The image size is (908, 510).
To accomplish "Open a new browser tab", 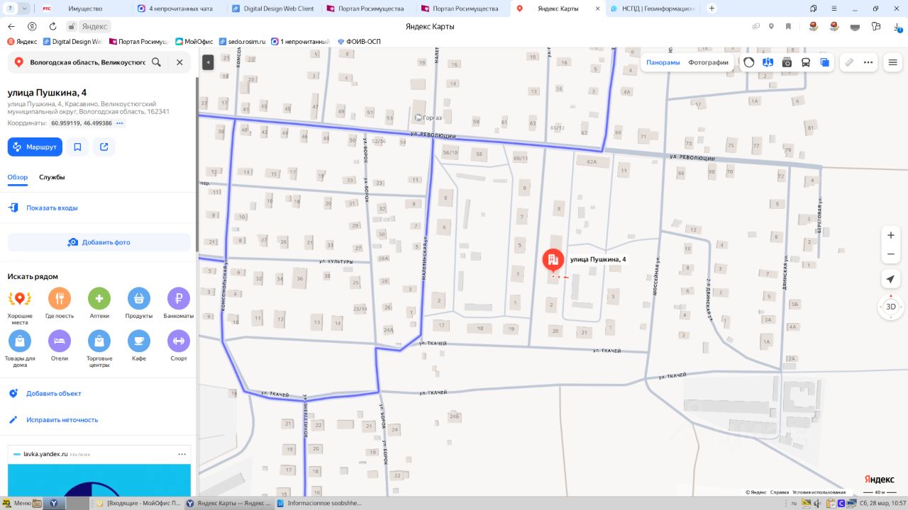I will pyautogui.click(x=712, y=8).
